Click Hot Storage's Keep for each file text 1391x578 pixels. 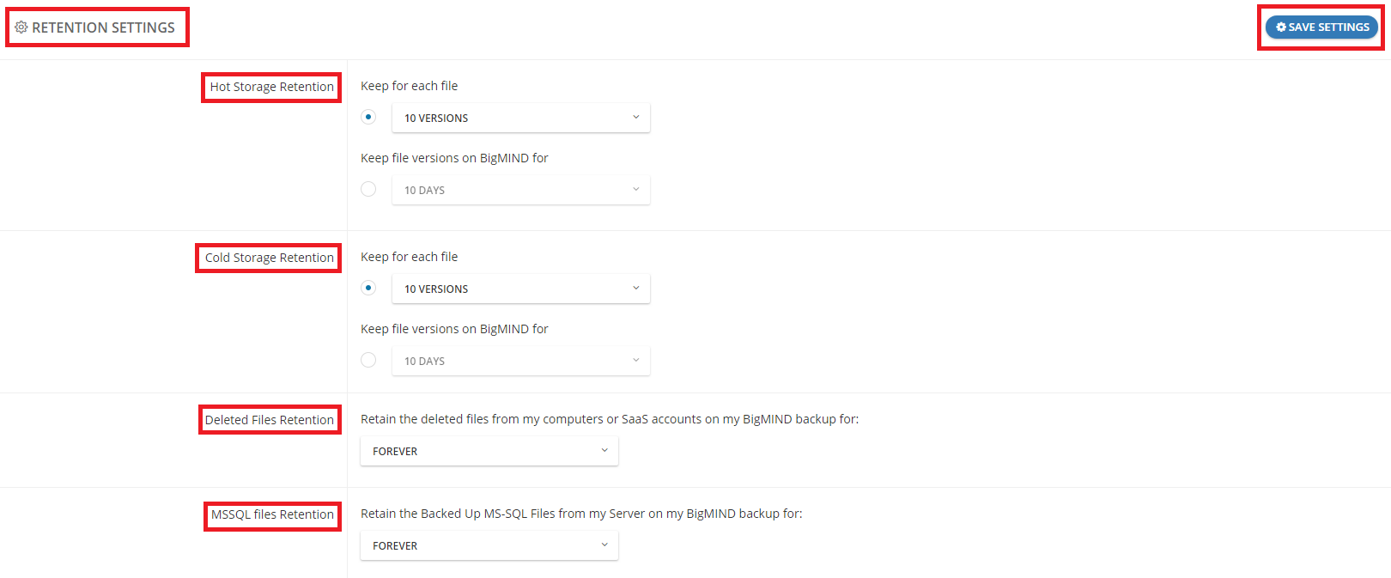click(409, 86)
